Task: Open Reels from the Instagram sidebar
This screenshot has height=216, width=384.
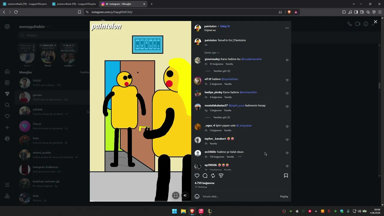Action: pyautogui.click(x=7, y=82)
